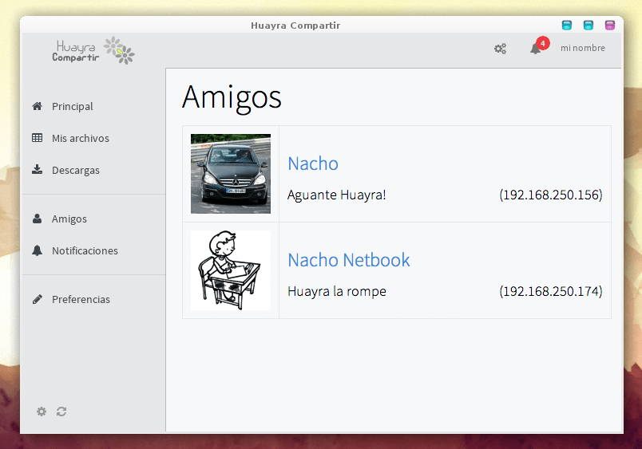The image size is (642, 449).
Task: Select Amigos in the sidebar
Action: [x=69, y=219]
